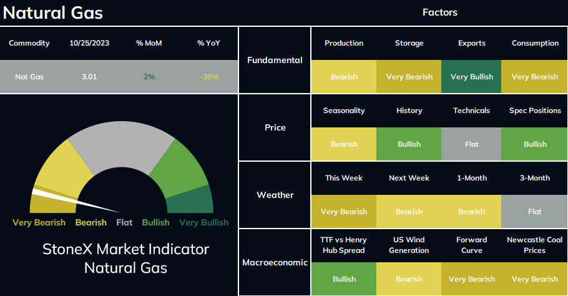The width and height of the screenshot is (568, 296).
Task: Select the Very Bearish gauge legend label
Action: (x=39, y=222)
